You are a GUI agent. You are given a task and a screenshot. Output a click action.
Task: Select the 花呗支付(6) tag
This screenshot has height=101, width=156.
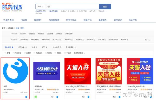point(24,40)
